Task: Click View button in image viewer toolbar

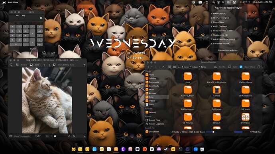Action: tap(35, 65)
